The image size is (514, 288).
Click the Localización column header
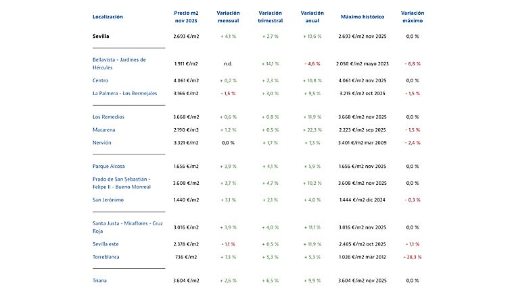pyautogui.click(x=108, y=16)
